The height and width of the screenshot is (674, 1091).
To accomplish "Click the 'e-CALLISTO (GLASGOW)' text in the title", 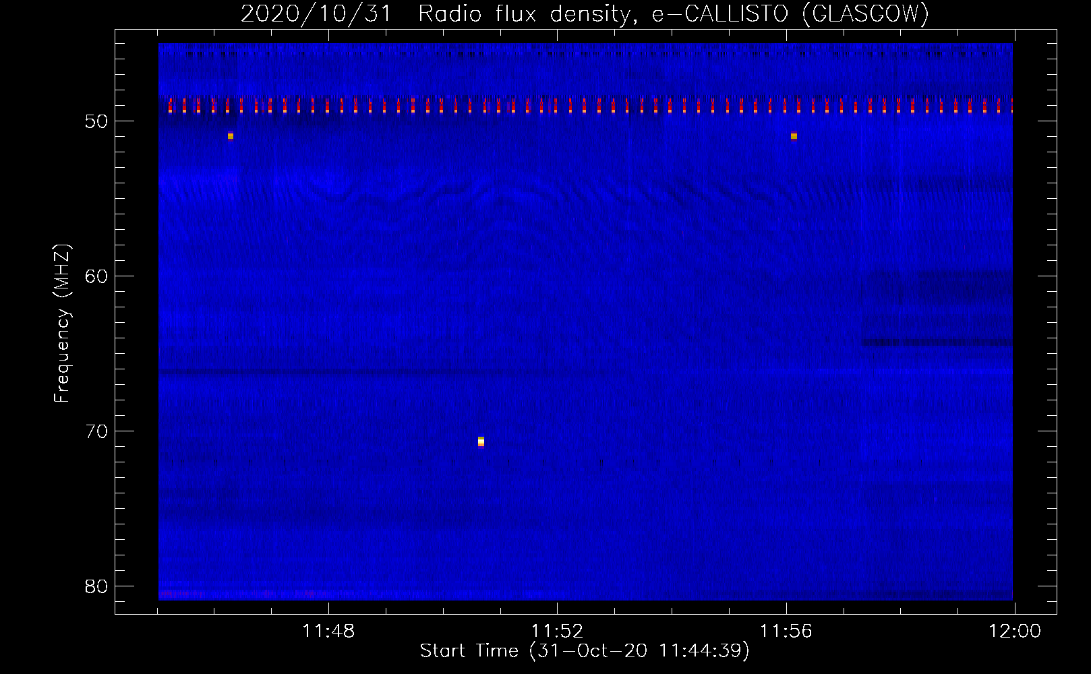I will pos(790,13).
